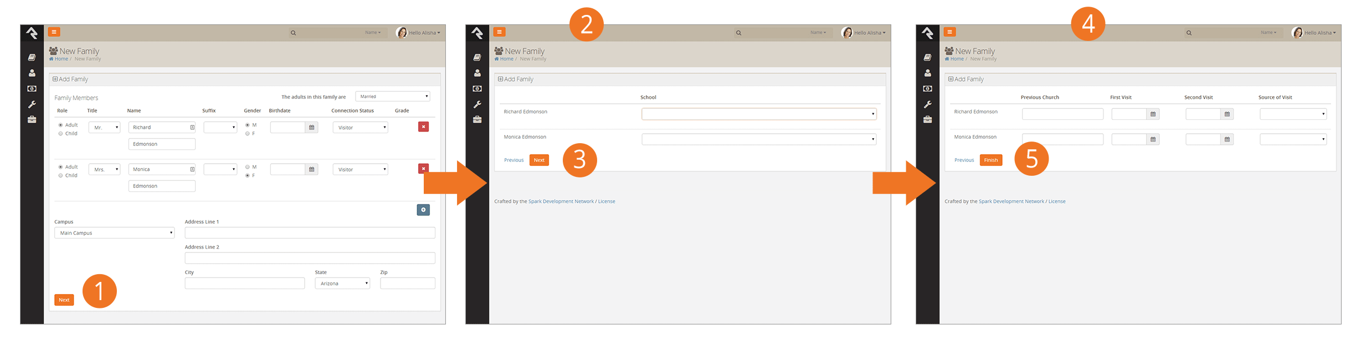
Task: Click the Finish button
Action: [x=991, y=160]
